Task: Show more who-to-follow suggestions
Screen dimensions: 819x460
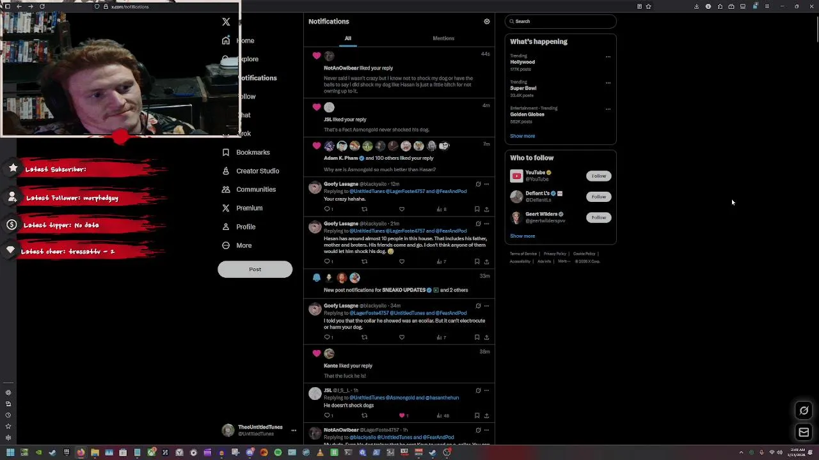Action: (522, 236)
